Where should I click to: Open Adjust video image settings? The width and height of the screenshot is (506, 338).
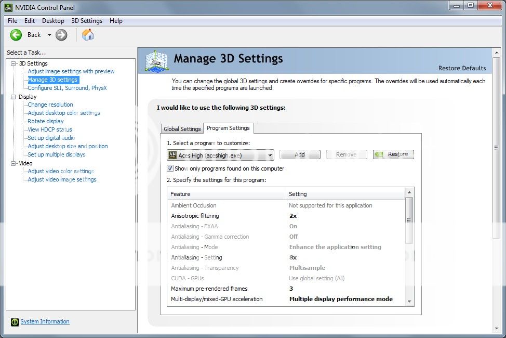[x=62, y=180]
